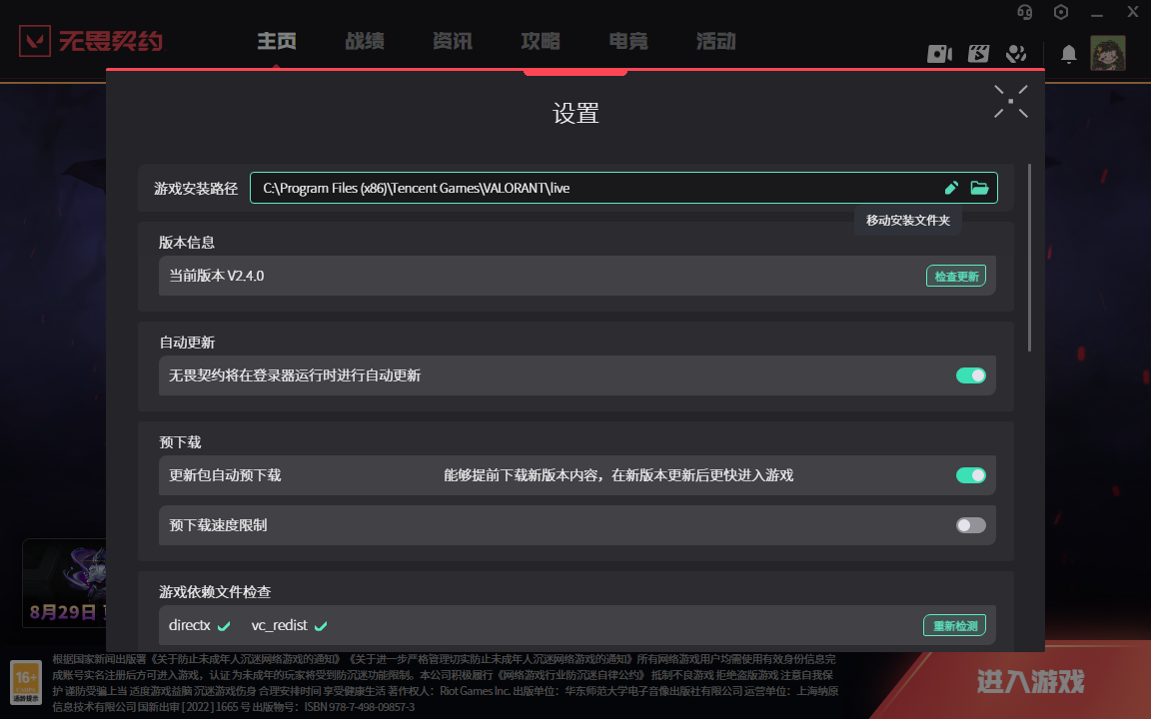This screenshot has height=719, width=1151.
Task: Click the game install path field
Action: pyautogui.click(x=623, y=188)
